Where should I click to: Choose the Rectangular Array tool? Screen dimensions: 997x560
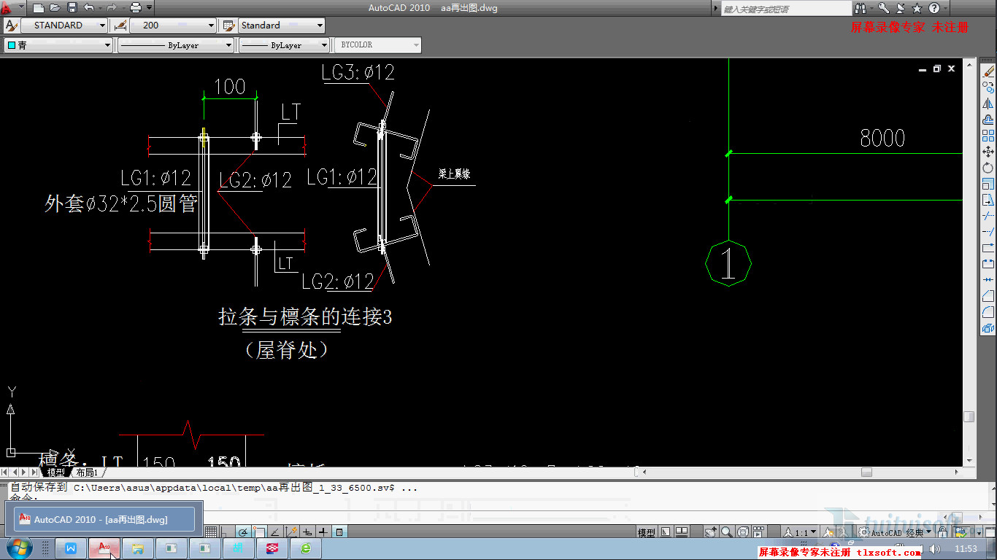[x=988, y=136]
